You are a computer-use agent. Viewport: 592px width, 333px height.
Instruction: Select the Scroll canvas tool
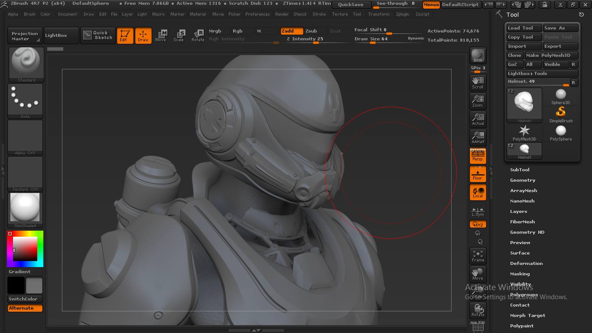478,82
